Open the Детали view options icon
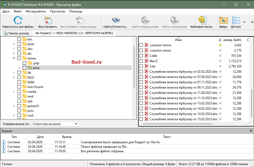The width and height of the screenshot is (254, 167). click(x=235, y=21)
